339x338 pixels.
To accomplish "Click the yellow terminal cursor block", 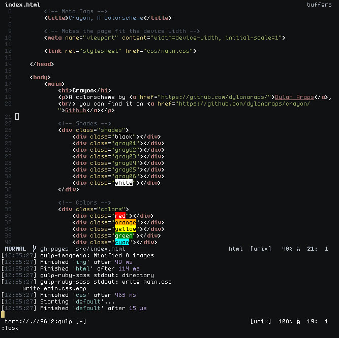I will coord(3,315).
